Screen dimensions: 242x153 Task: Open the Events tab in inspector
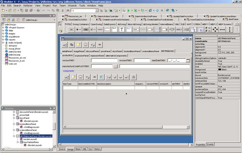tap(210, 144)
